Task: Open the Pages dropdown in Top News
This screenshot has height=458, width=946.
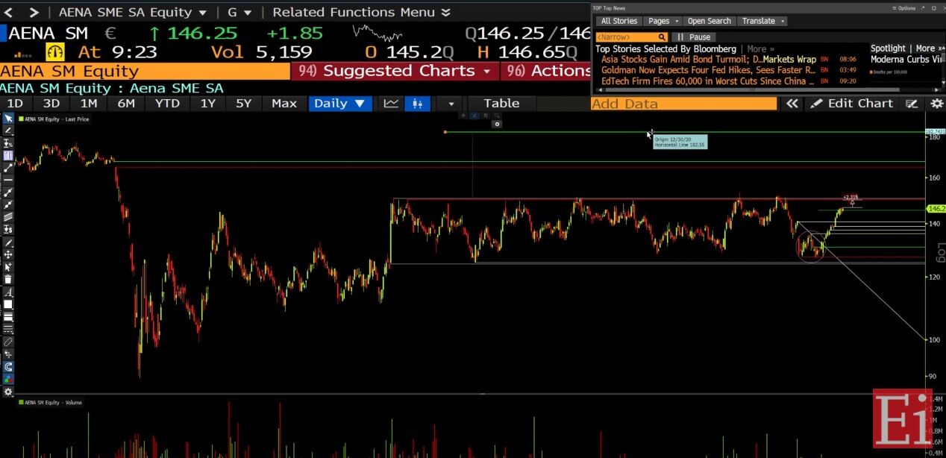Action: coord(663,21)
